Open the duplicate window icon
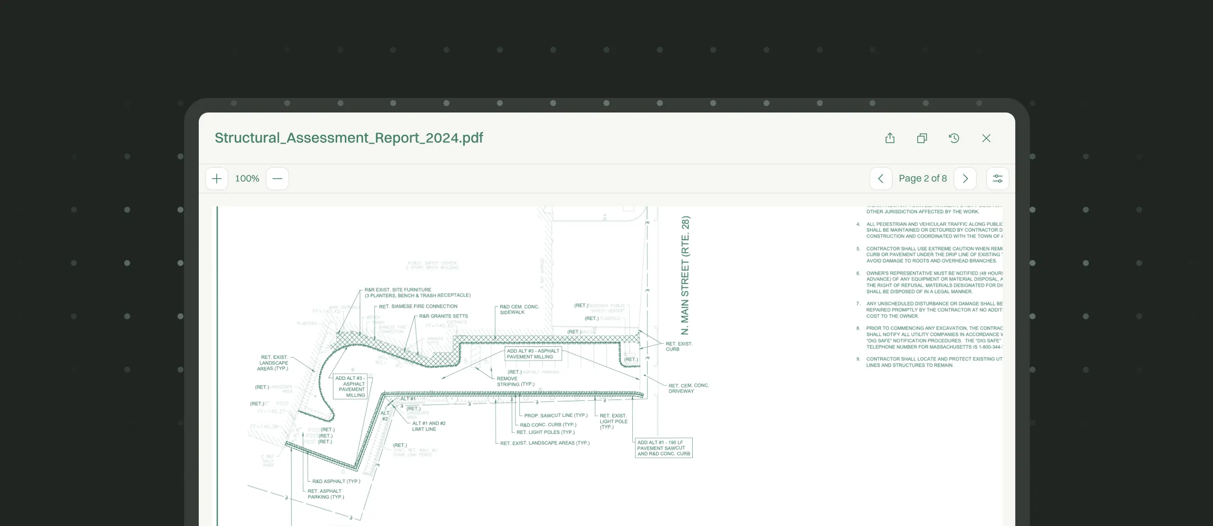This screenshot has width=1213, height=526. click(x=922, y=138)
